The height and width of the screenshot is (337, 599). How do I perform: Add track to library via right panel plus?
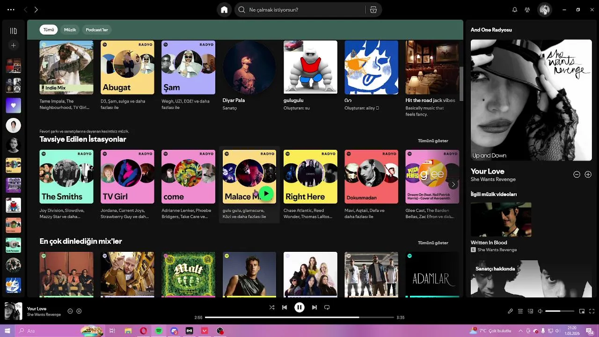tap(588, 175)
